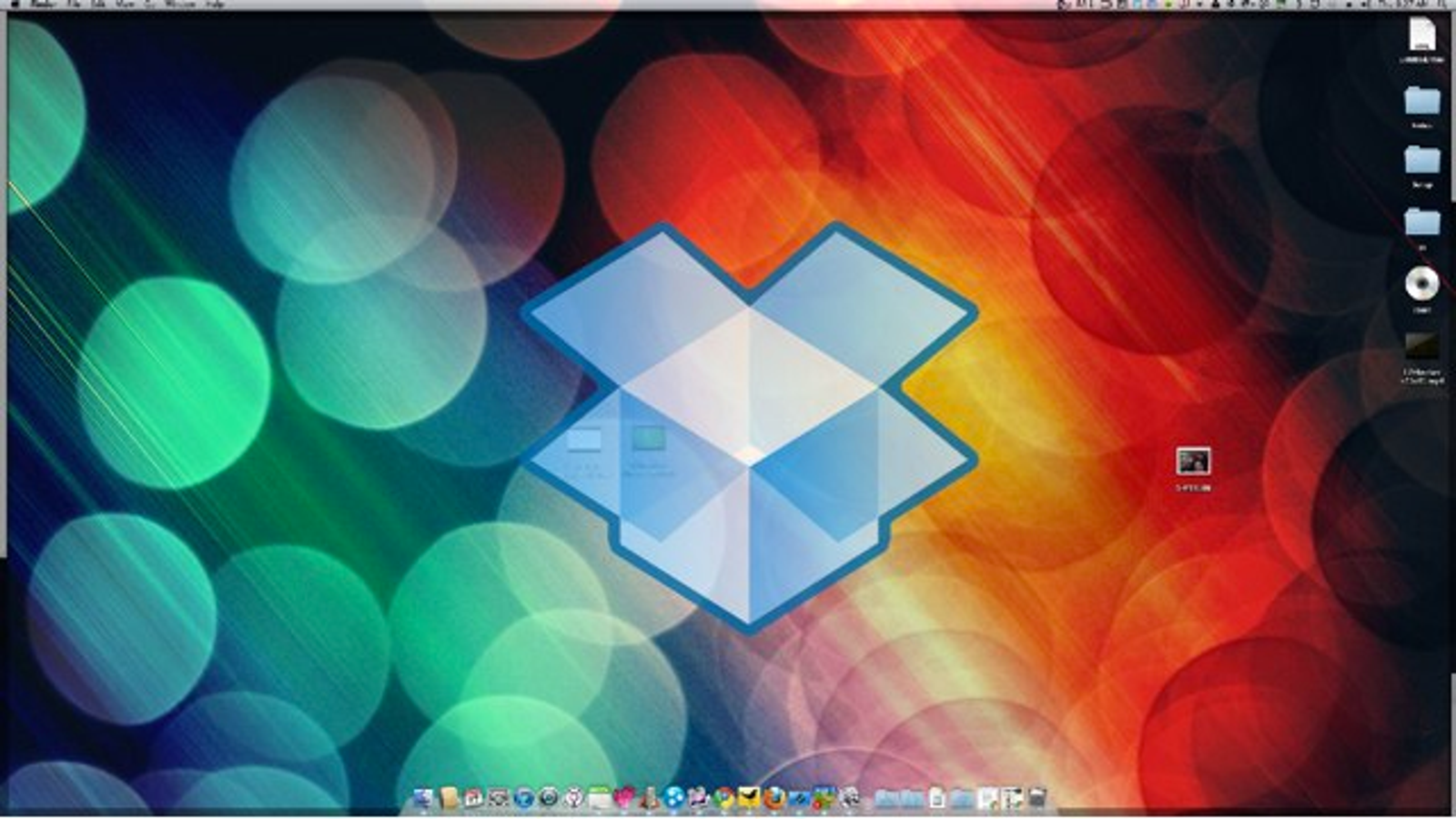Open the silver gear-like icon before Dock folders
Image resolution: width=1456 pixels, height=819 pixels.
[849, 799]
